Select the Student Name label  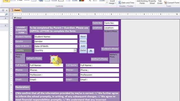point(23,37)
